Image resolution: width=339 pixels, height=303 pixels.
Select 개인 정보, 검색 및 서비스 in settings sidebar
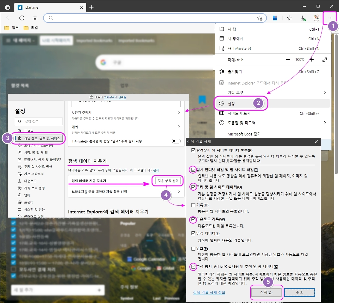pyautogui.click(x=39, y=138)
